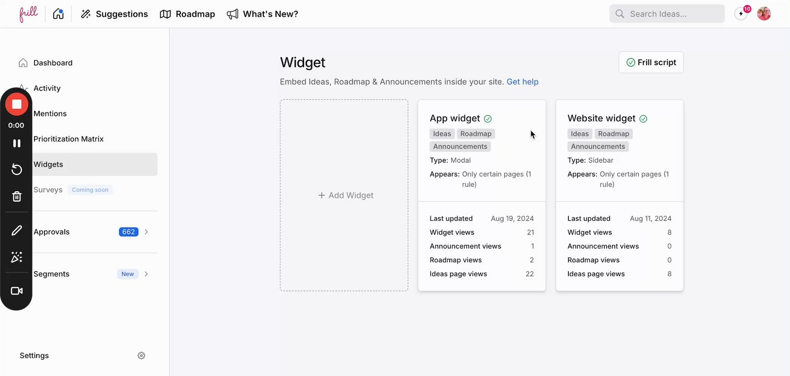Stop the screen recording

pos(17,104)
